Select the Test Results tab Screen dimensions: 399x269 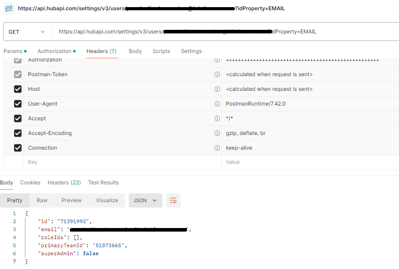point(103,183)
